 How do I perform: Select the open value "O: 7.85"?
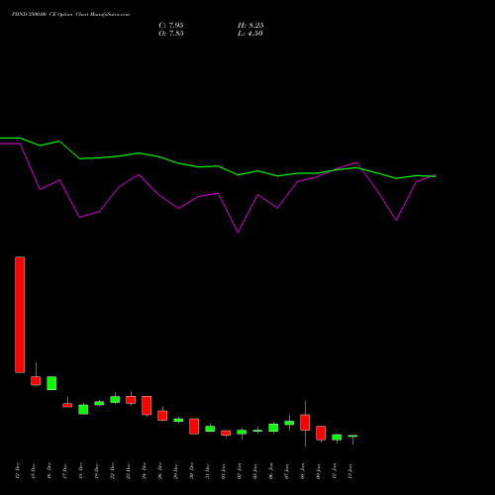coord(171,34)
